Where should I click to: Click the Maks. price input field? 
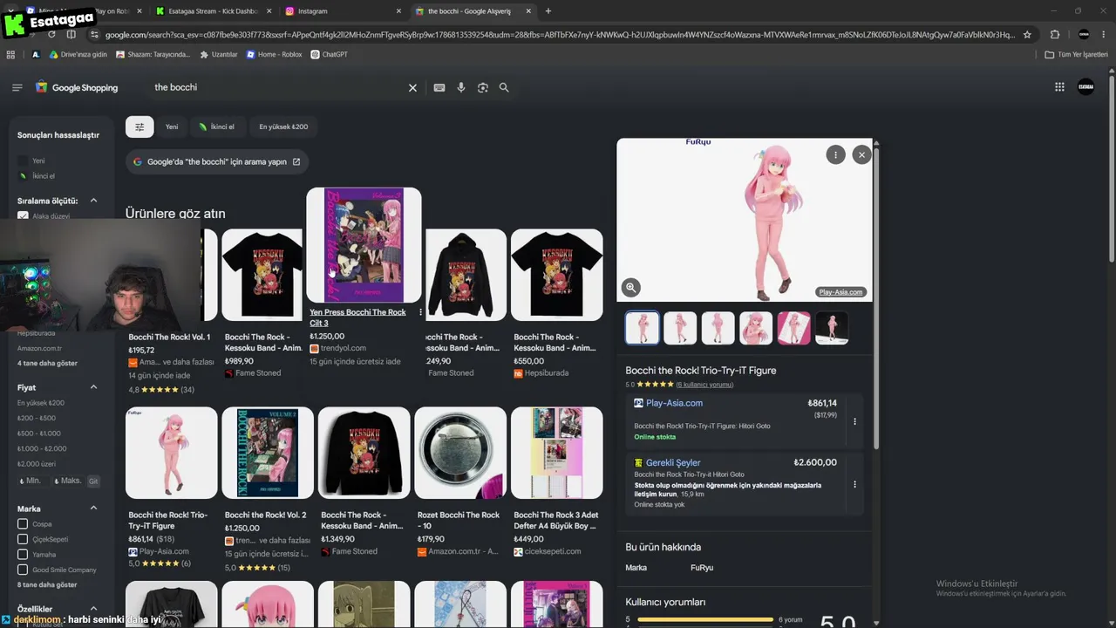tap(67, 481)
